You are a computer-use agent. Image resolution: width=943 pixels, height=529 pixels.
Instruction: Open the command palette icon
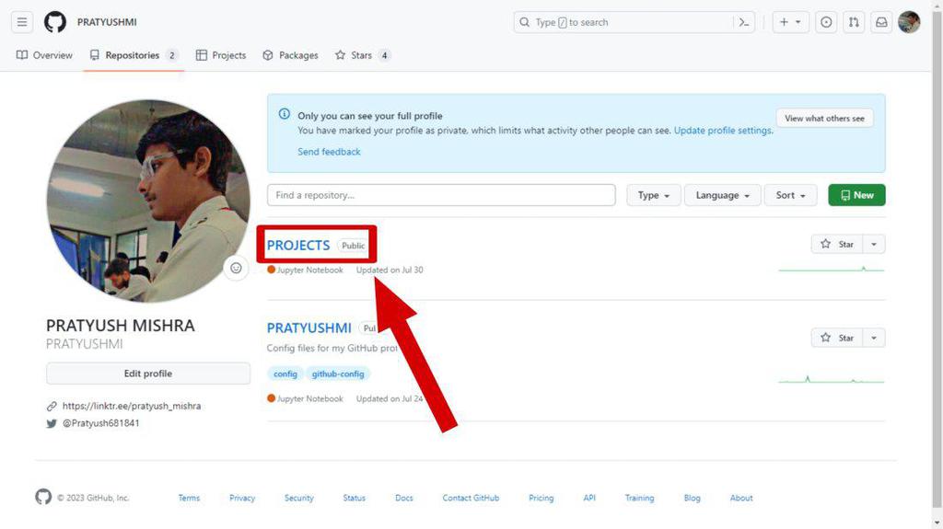744,22
